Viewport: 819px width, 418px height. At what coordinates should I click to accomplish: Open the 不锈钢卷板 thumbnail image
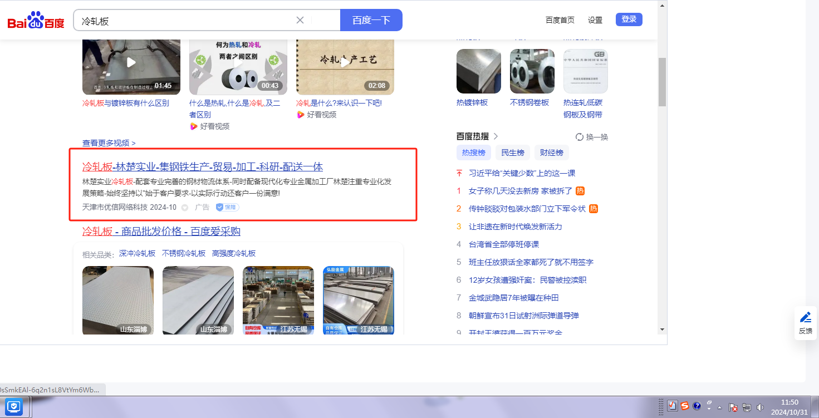532,71
